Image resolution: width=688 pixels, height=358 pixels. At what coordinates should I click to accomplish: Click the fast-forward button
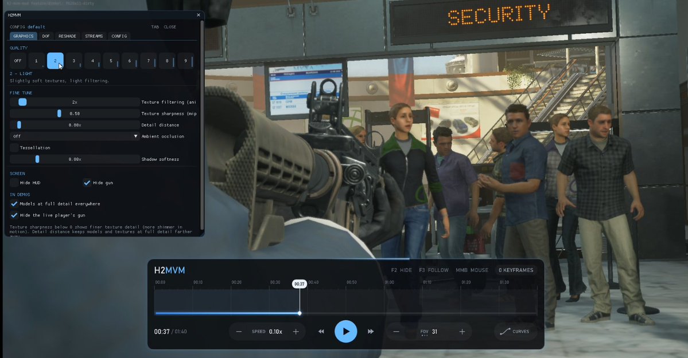pos(371,332)
